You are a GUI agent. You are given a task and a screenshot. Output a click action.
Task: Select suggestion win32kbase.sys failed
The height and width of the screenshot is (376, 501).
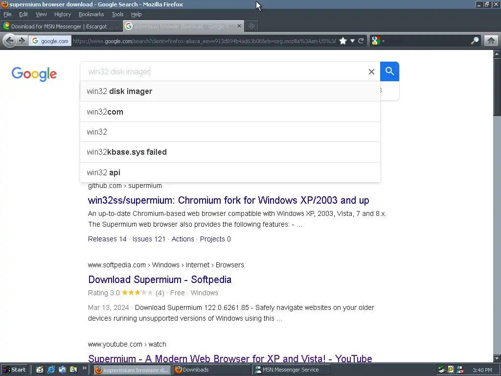(230, 152)
